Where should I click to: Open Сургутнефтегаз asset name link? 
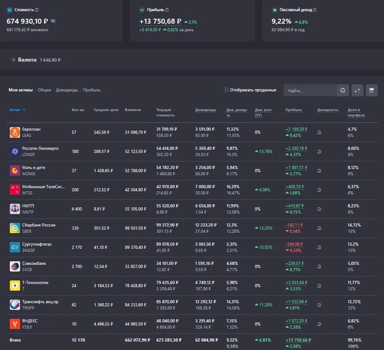pyautogui.click(x=37, y=244)
